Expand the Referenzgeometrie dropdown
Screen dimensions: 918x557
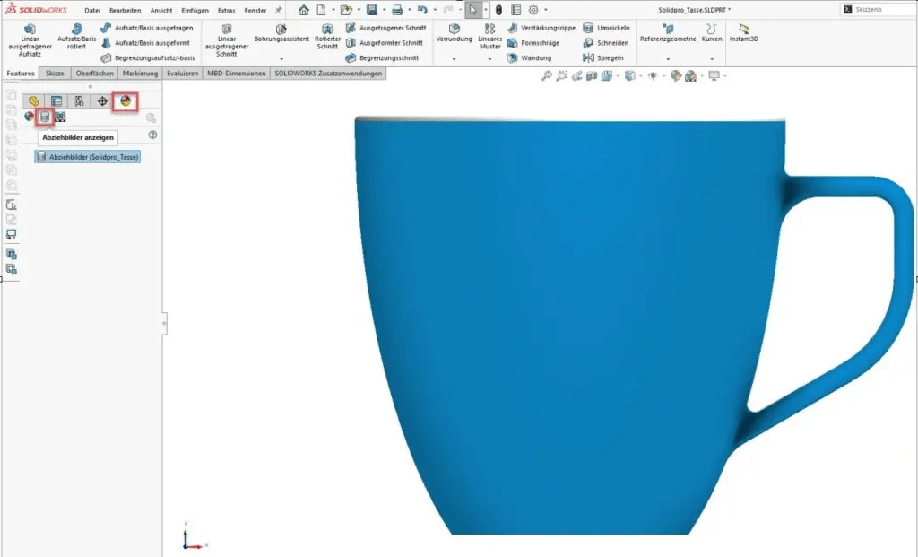668,58
